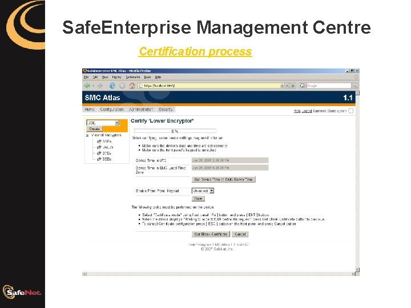
Task: Open the Bookmarks menu
Action: click(x=133, y=77)
